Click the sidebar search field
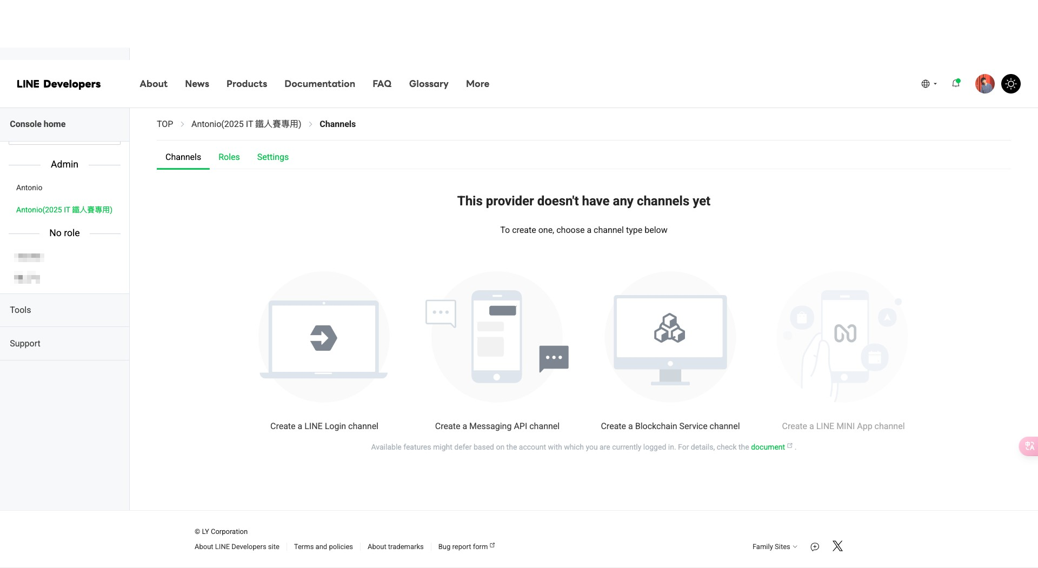This screenshot has width=1038, height=568. 64,143
